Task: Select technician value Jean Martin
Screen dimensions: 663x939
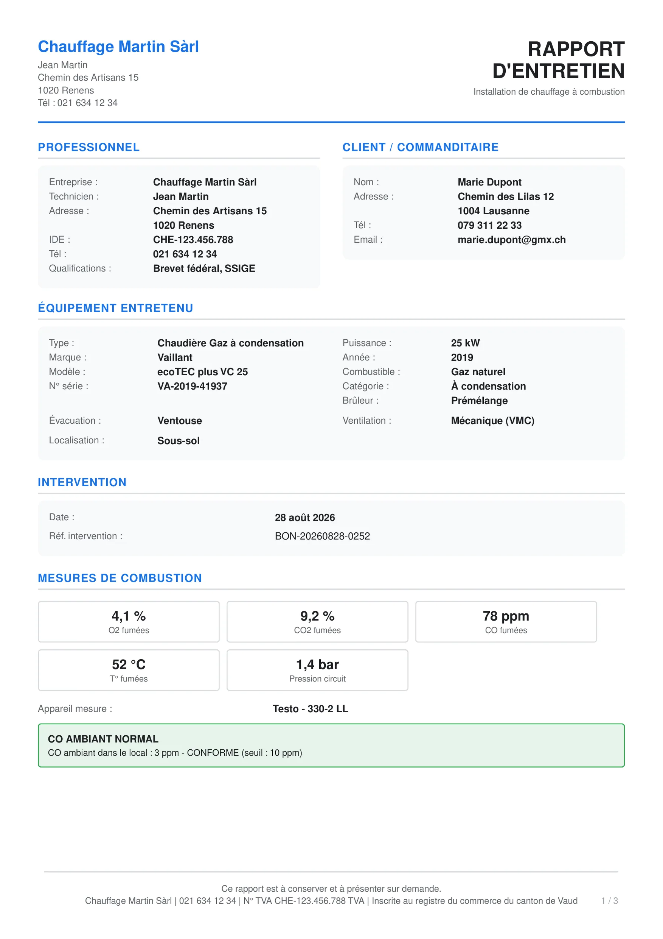Action: (x=181, y=197)
